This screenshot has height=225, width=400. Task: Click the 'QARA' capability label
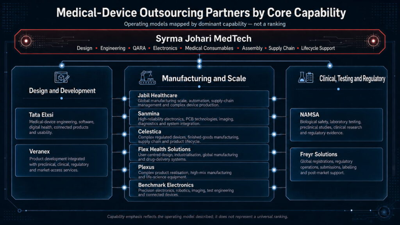[x=139, y=48]
